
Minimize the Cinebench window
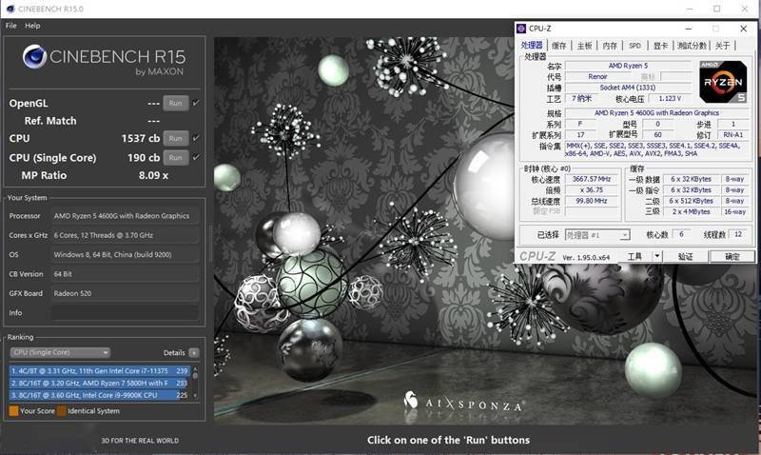coord(691,9)
